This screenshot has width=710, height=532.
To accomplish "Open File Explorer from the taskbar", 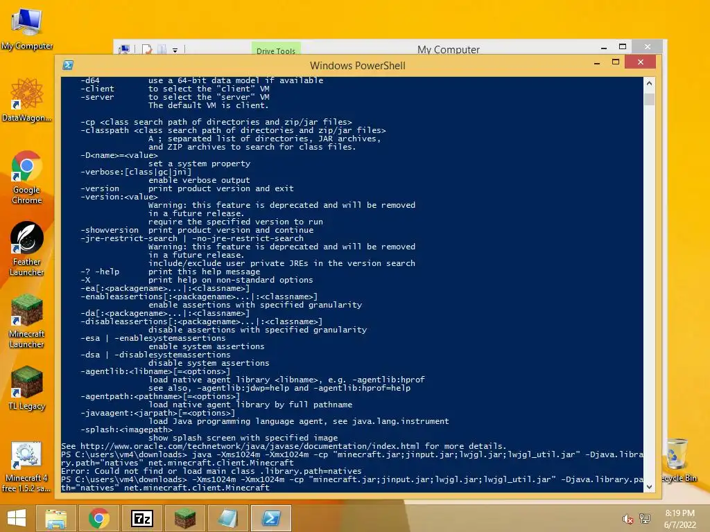I will coord(55,518).
